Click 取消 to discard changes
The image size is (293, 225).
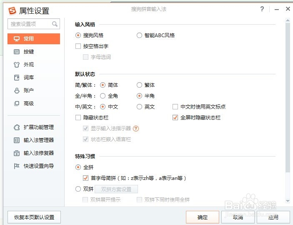[x=238, y=217]
